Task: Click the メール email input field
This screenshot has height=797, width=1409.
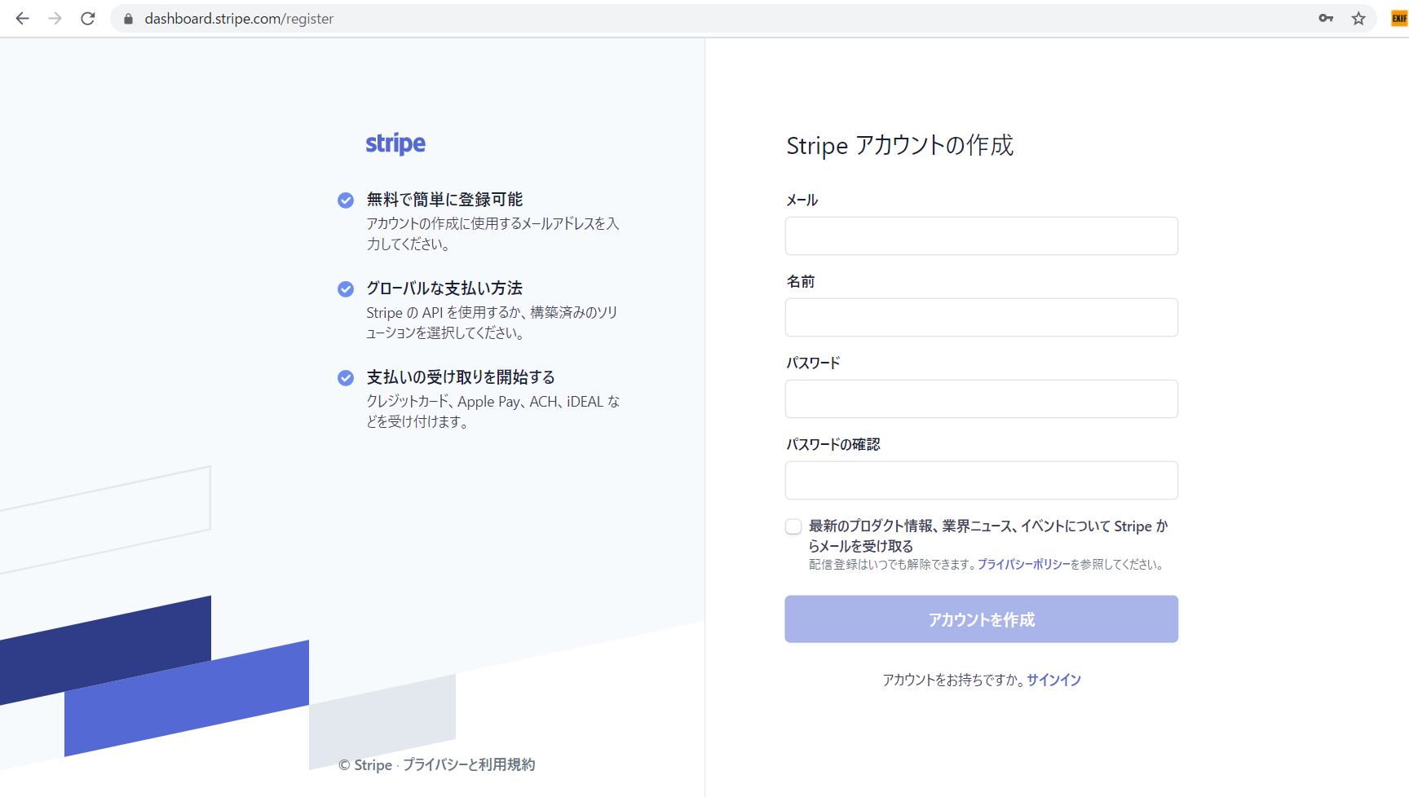Action: (981, 236)
